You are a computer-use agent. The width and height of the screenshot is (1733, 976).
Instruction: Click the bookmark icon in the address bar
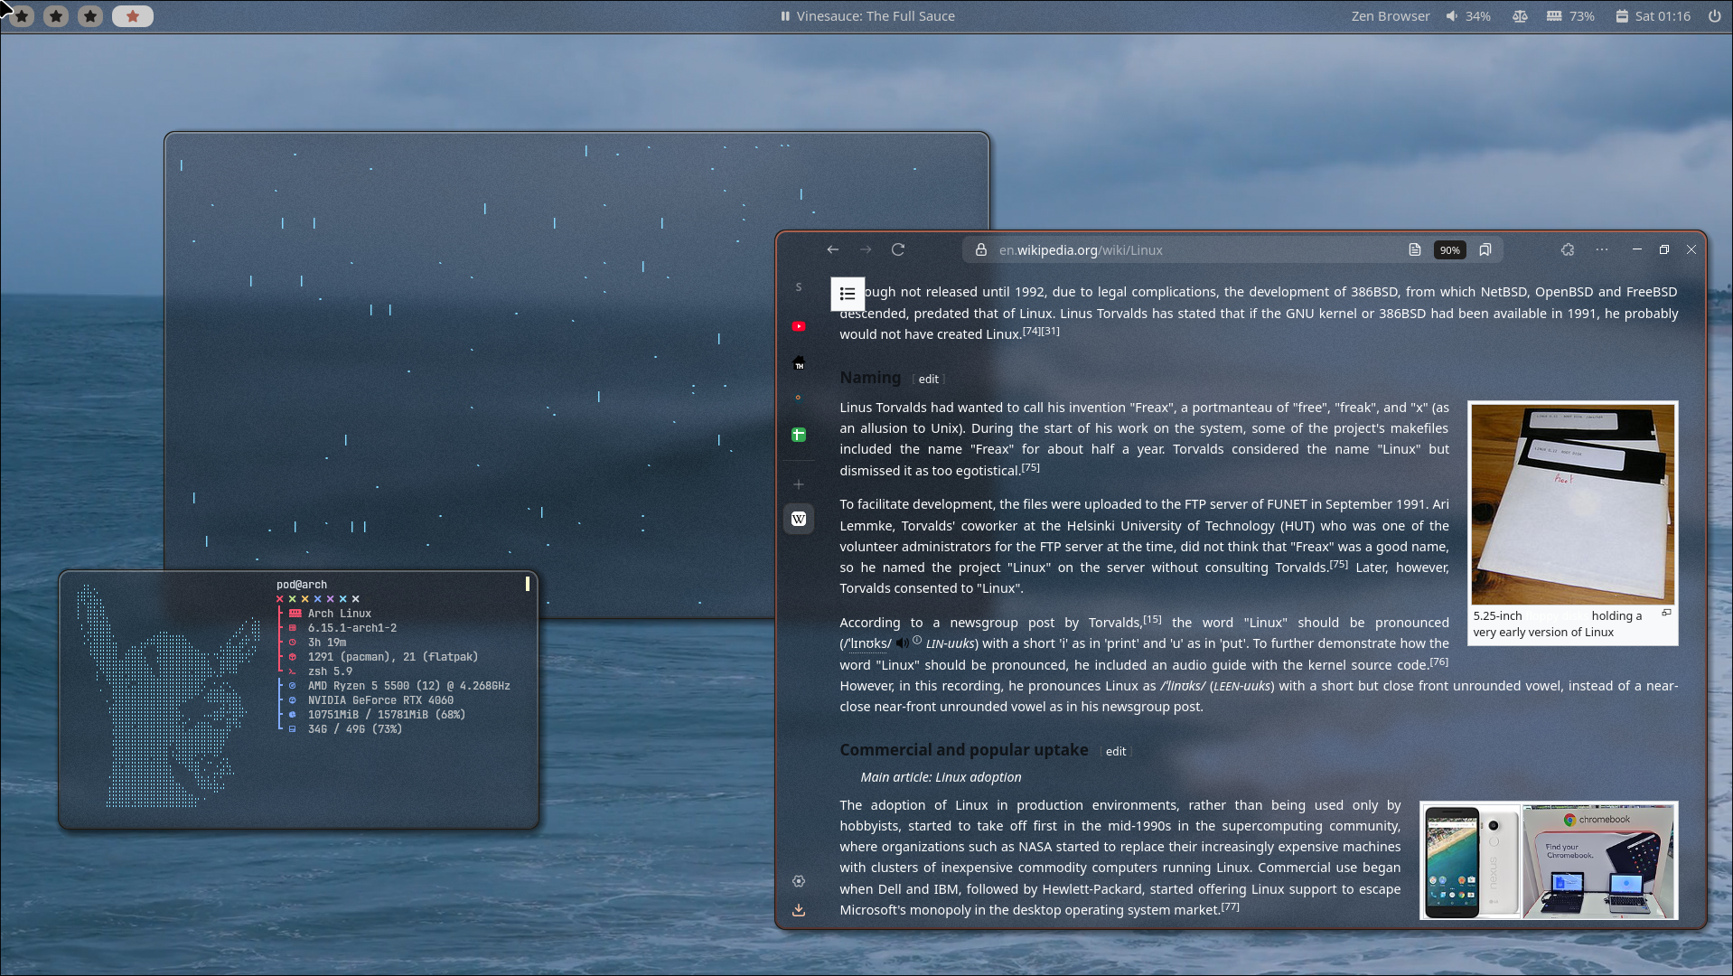tap(1485, 250)
